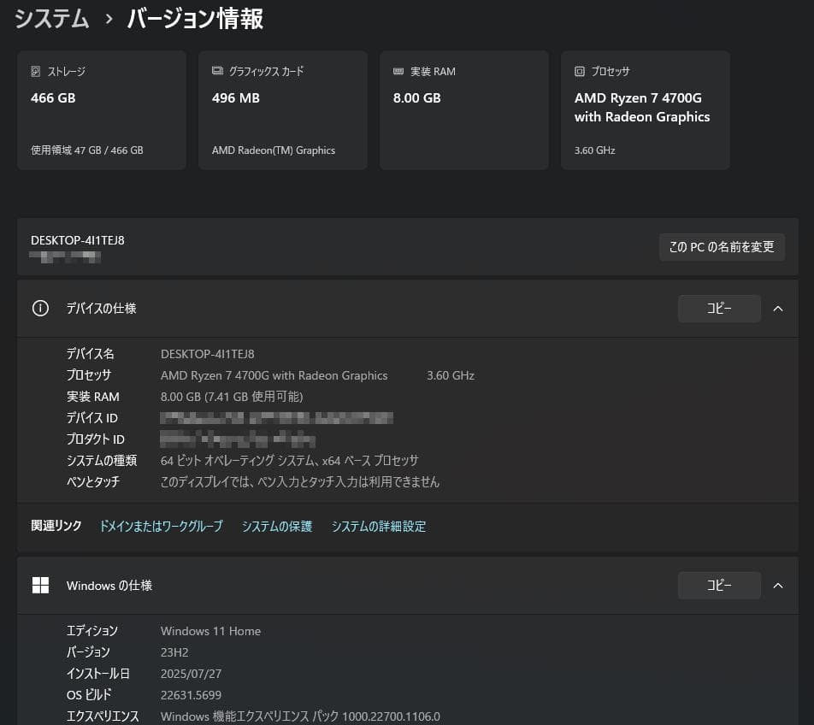Expand the 8.00 GB RAM card
Screen dimensions: 814x725
tap(463, 109)
